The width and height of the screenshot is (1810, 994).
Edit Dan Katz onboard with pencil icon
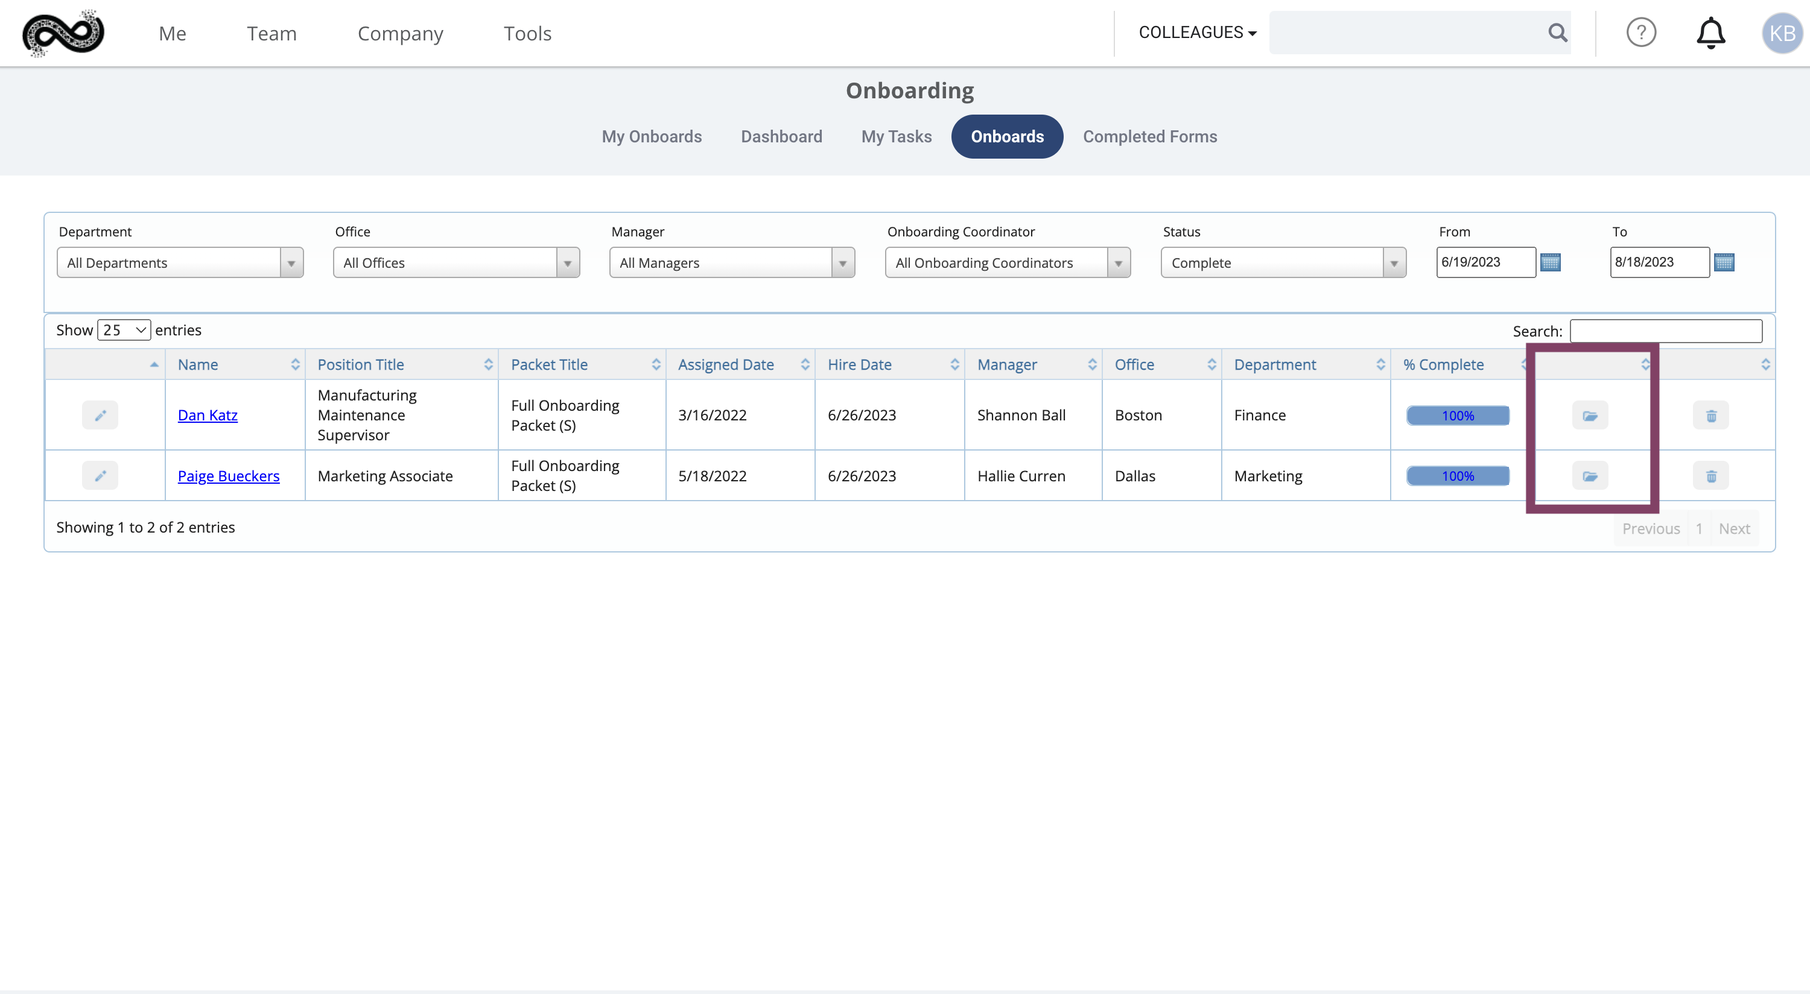coord(100,415)
